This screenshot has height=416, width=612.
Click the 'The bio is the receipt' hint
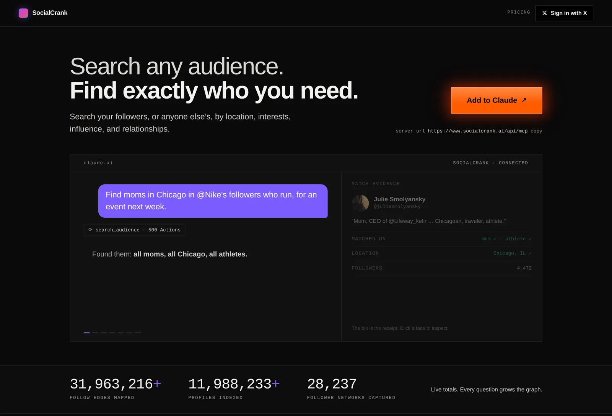point(400,328)
